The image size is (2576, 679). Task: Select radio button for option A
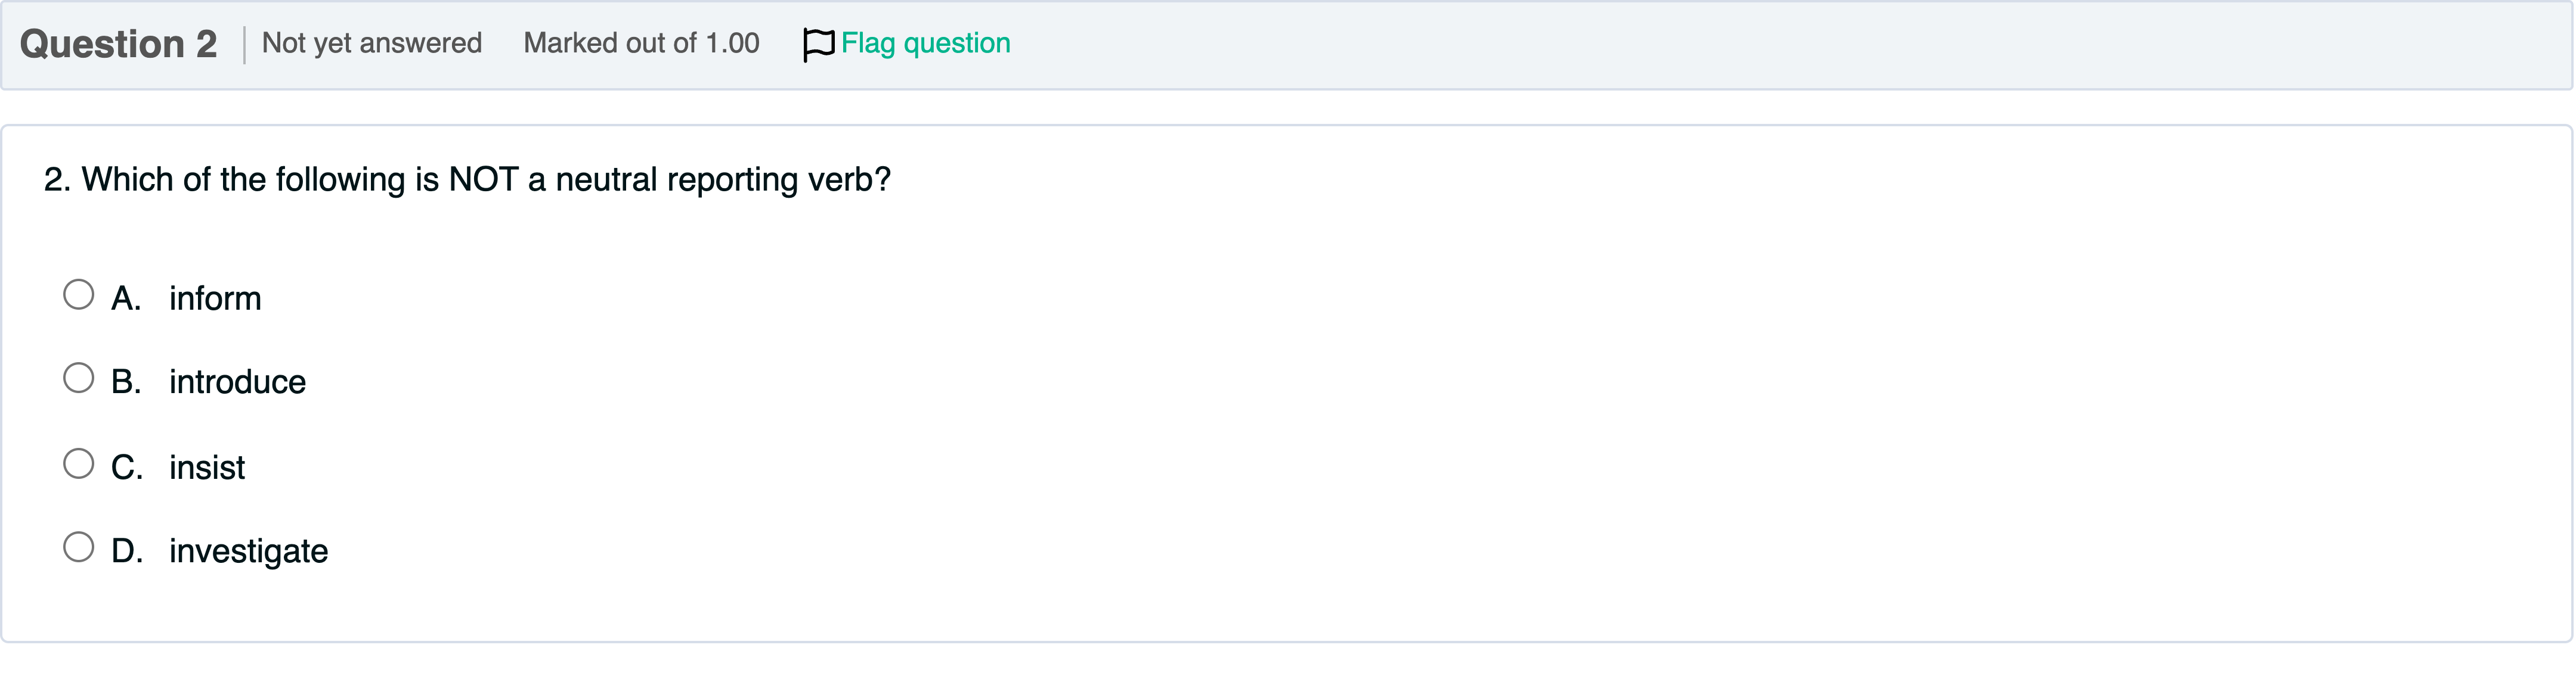coord(78,295)
